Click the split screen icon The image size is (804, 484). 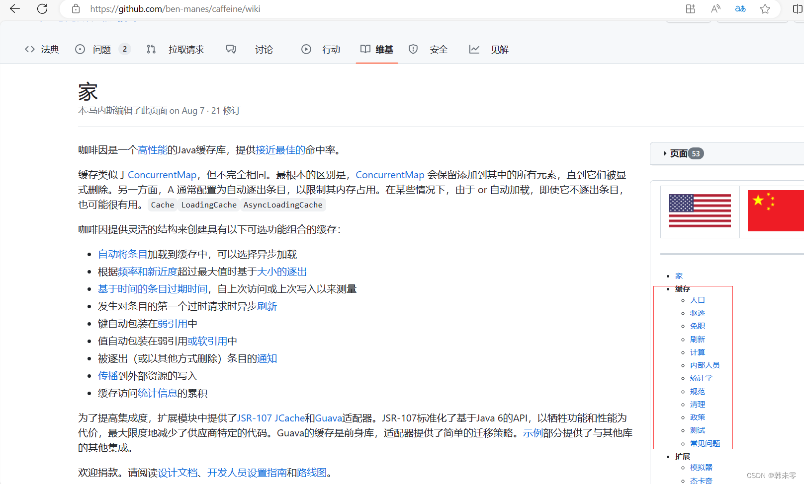798,8
